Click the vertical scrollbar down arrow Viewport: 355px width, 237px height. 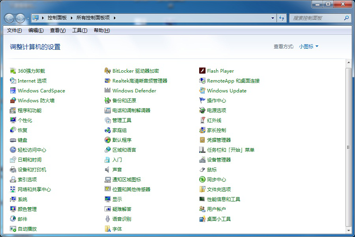(348, 230)
